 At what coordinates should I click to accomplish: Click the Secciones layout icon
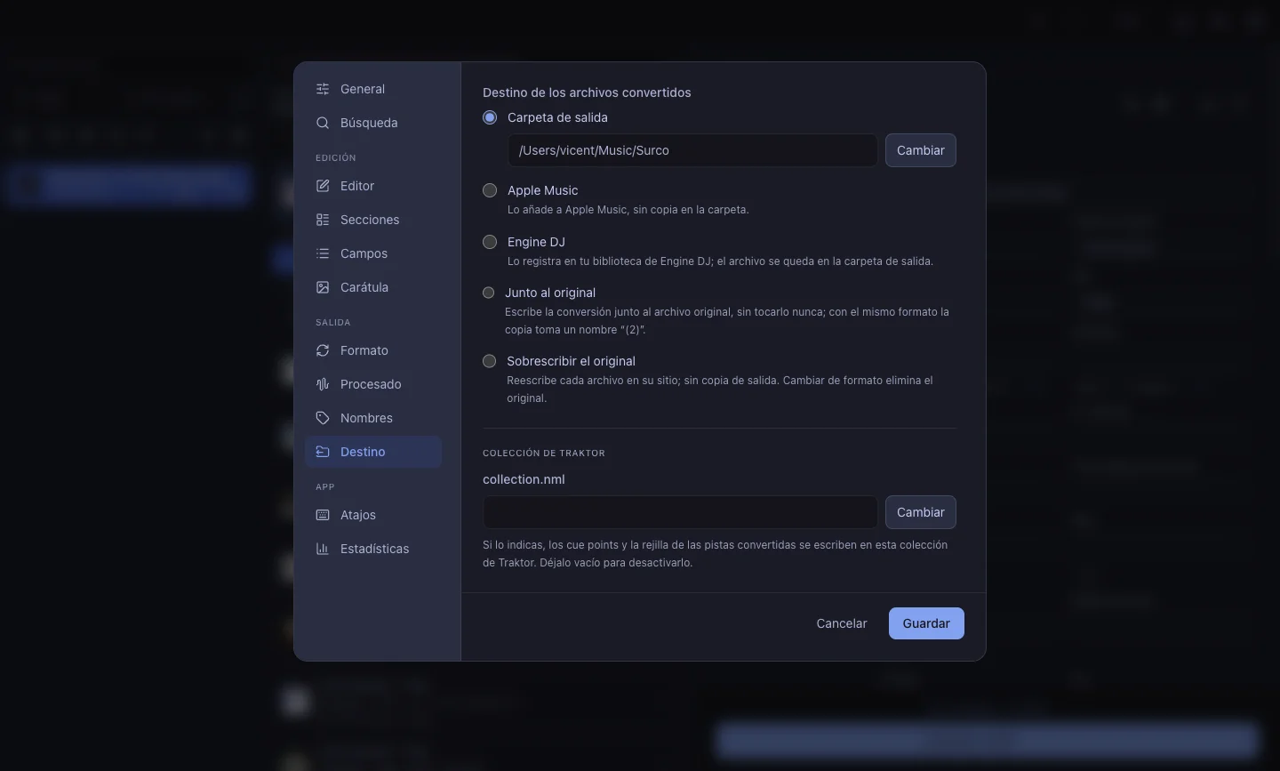click(323, 220)
